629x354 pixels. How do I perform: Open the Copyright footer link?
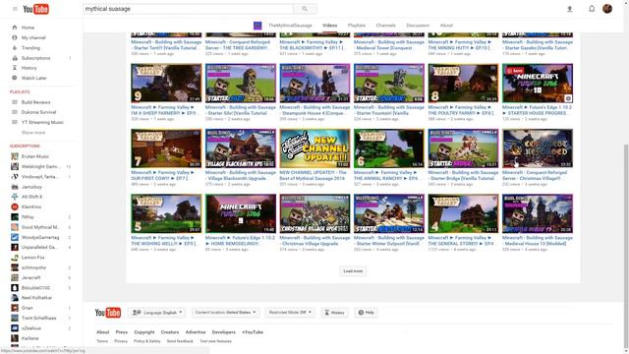pyautogui.click(x=144, y=332)
